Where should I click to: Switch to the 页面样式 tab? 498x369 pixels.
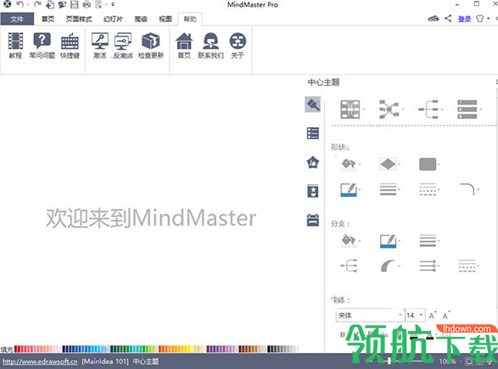[x=79, y=19]
